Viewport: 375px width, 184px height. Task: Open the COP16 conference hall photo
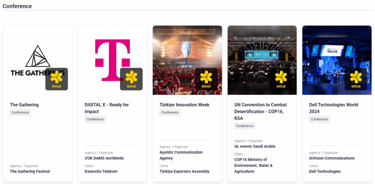pyautogui.click(x=262, y=60)
